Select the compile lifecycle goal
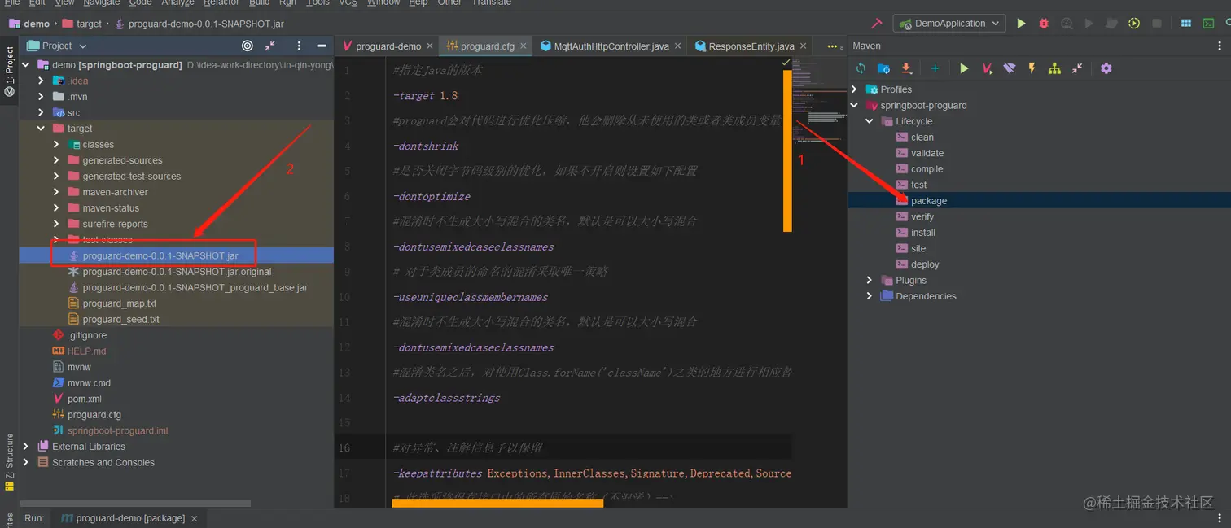This screenshot has height=528, width=1231. click(927, 169)
